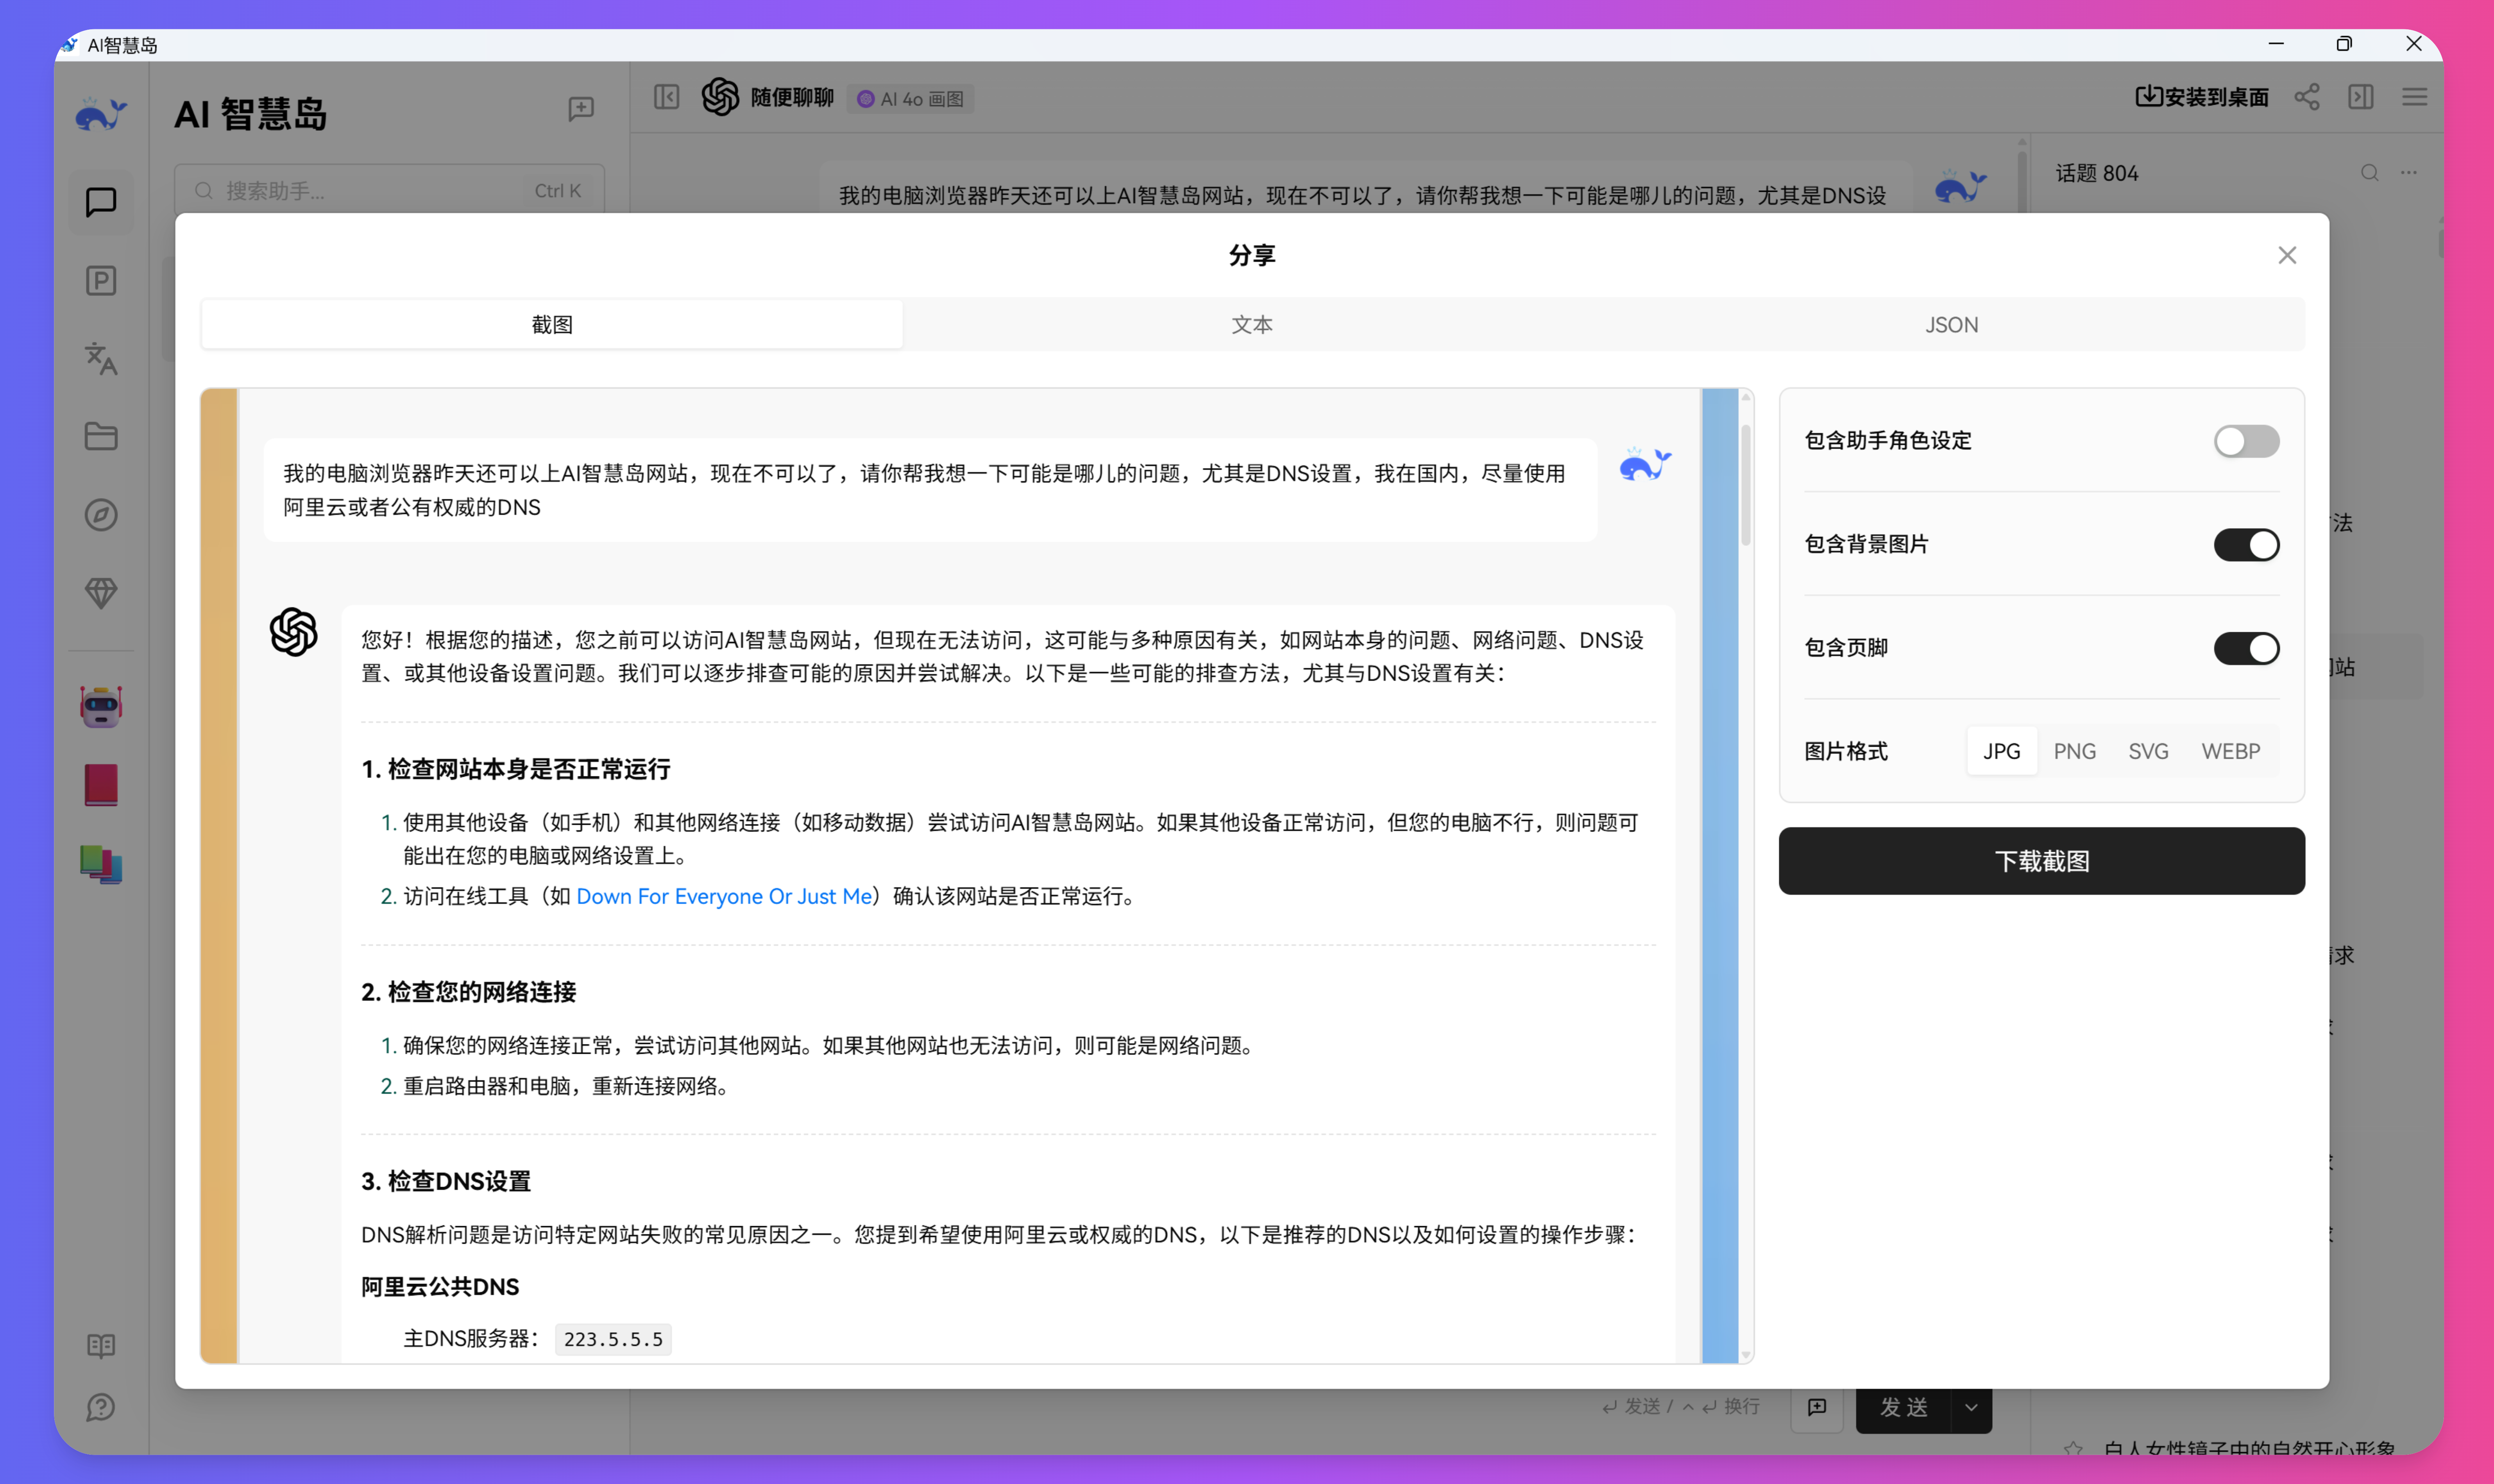Click the whale user avatar in preview

click(1645, 465)
